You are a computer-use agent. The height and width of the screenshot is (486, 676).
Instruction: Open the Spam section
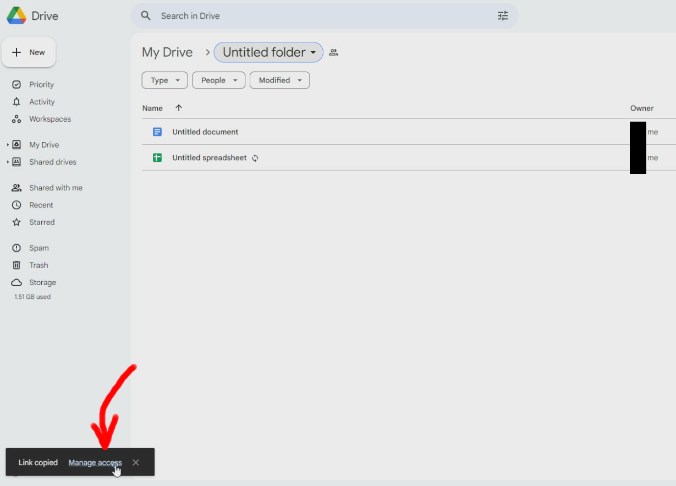(x=39, y=248)
